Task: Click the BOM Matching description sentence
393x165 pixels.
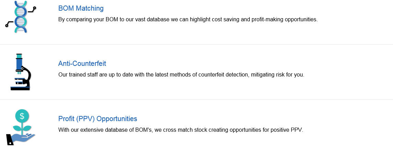Action: [x=188, y=20]
